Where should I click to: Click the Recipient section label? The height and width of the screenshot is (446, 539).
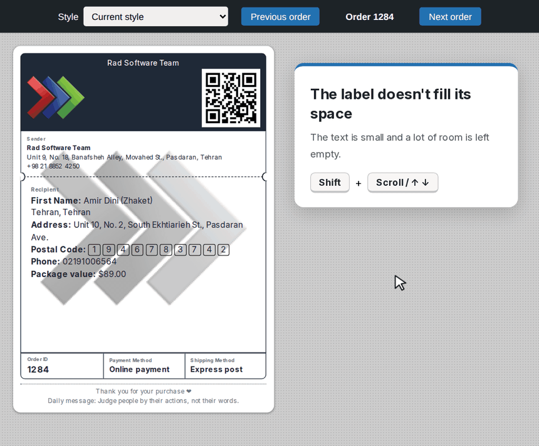point(44,190)
